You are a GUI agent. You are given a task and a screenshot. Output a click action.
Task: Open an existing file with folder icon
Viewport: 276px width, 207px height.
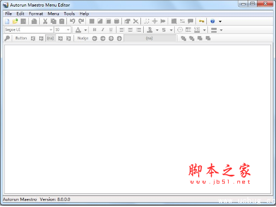point(15,21)
